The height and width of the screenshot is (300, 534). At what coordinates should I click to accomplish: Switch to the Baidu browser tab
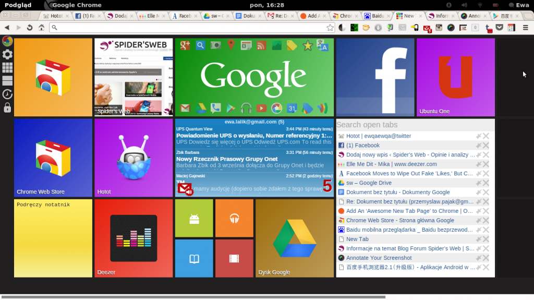(377, 16)
